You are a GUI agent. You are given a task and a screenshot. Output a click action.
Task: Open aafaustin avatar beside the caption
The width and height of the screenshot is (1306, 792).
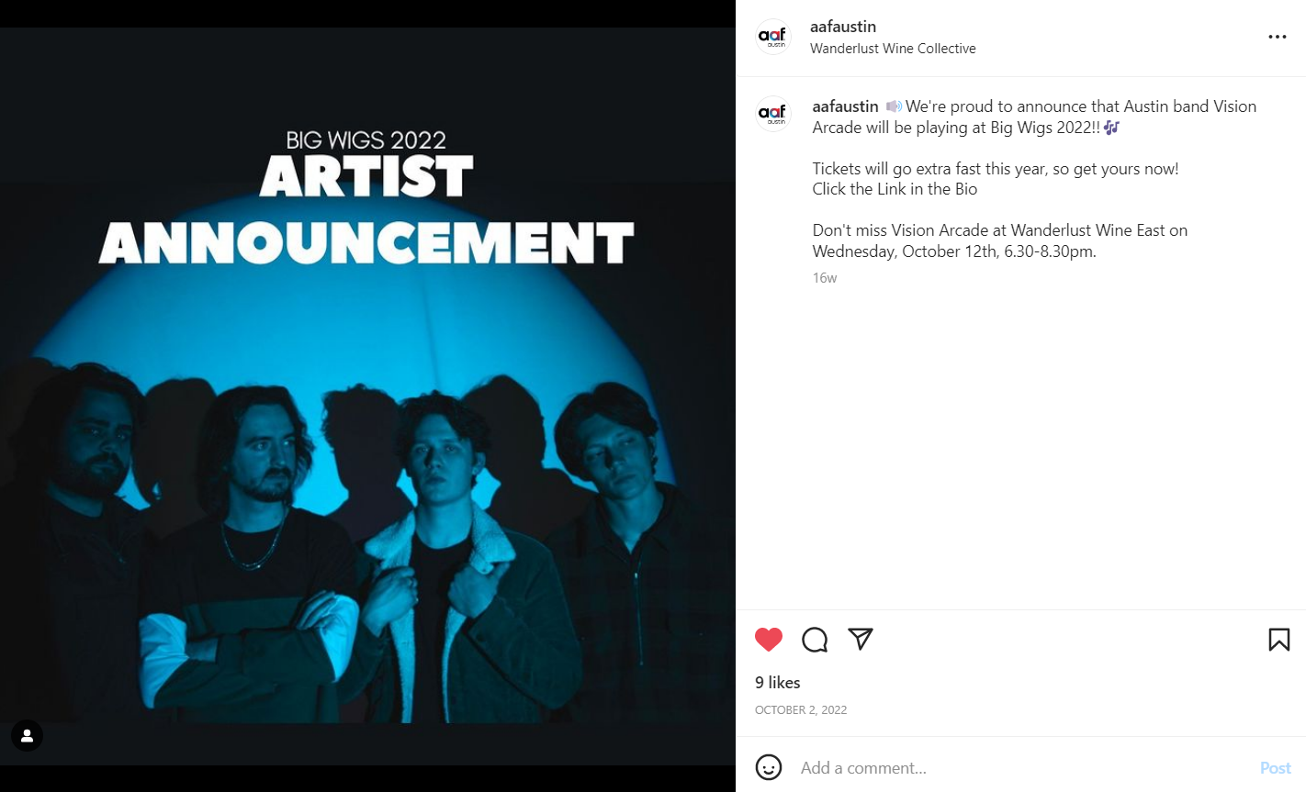(773, 114)
